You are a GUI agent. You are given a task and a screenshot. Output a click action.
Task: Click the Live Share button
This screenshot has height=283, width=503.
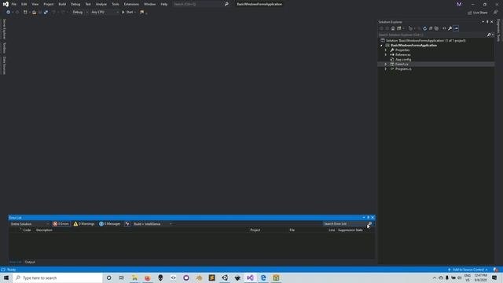478,13
